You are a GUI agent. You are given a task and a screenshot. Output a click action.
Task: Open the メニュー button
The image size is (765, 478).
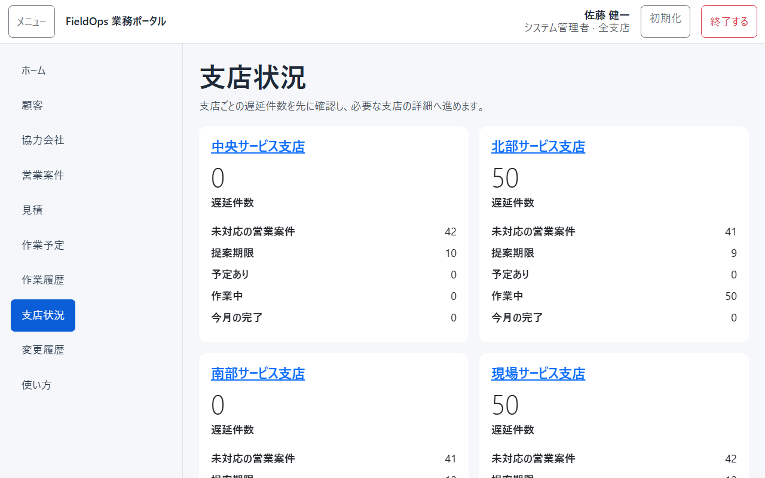(32, 22)
